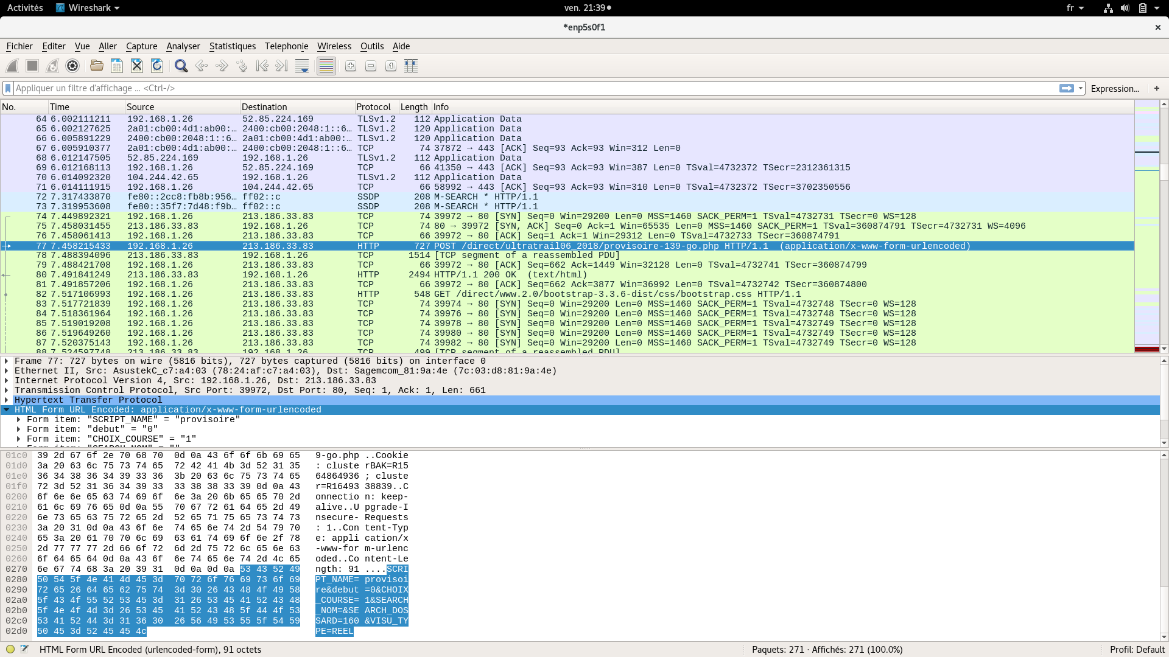Screen dimensions: 1169x657
Task: Click the Profil: Default status text
Action: point(1137,649)
